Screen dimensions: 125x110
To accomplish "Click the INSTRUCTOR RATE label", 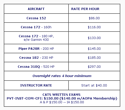I will tap(36, 85).
